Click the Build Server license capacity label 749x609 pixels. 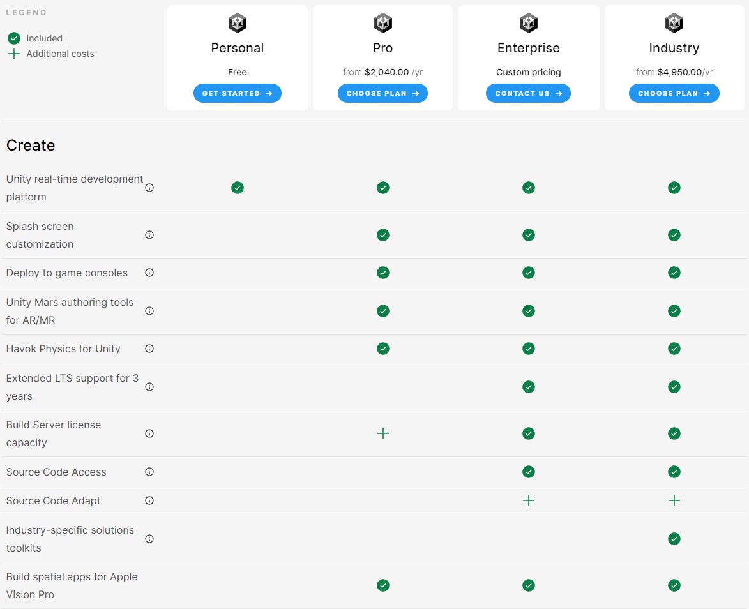(54, 433)
